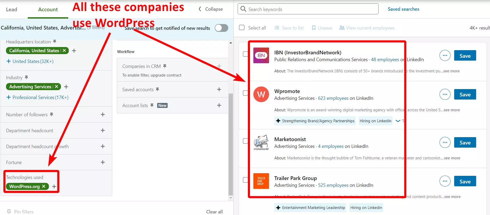
Task: Add Professional Services (17K+) suggestion
Action: 37,97
